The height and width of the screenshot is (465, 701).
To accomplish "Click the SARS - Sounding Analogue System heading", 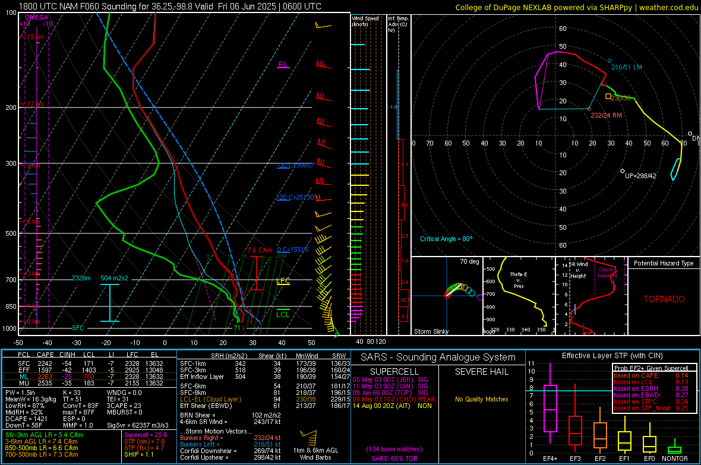I will click(x=438, y=358).
